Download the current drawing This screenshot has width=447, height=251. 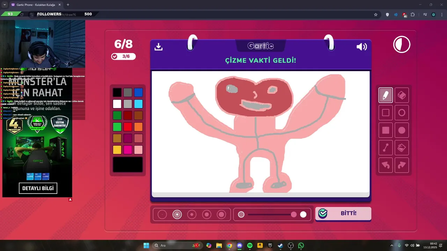[159, 47]
